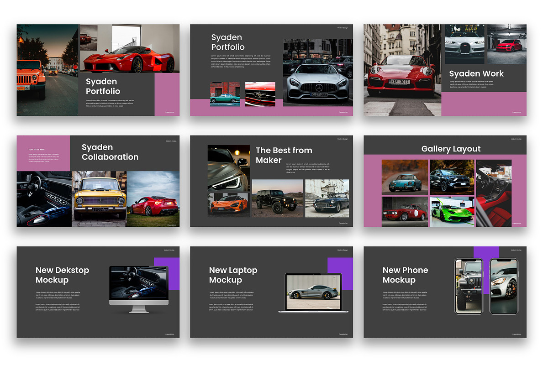The image size is (548, 365).
Task: Click the yellow vintage car photo
Action: [x=99, y=199]
